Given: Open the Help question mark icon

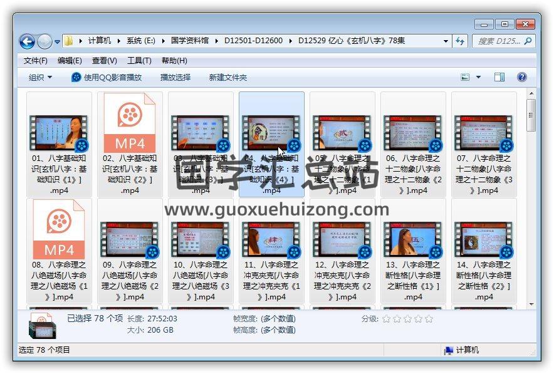Looking at the screenshot, I should coord(521,77).
